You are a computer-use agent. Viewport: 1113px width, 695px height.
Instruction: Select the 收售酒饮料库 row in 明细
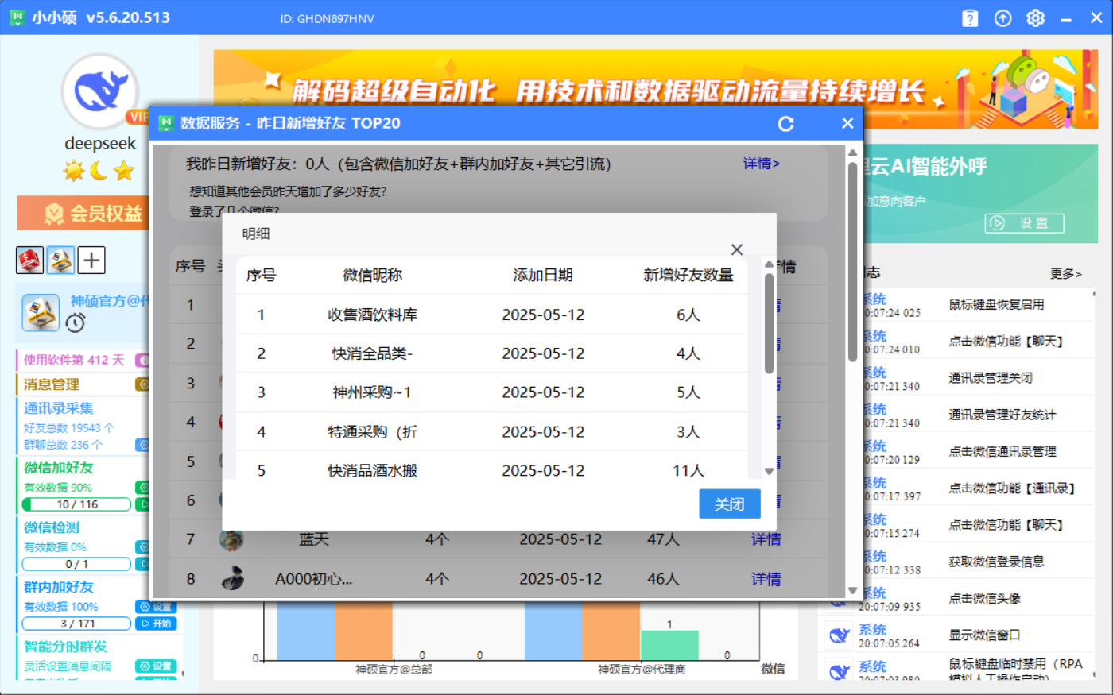[492, 315]
